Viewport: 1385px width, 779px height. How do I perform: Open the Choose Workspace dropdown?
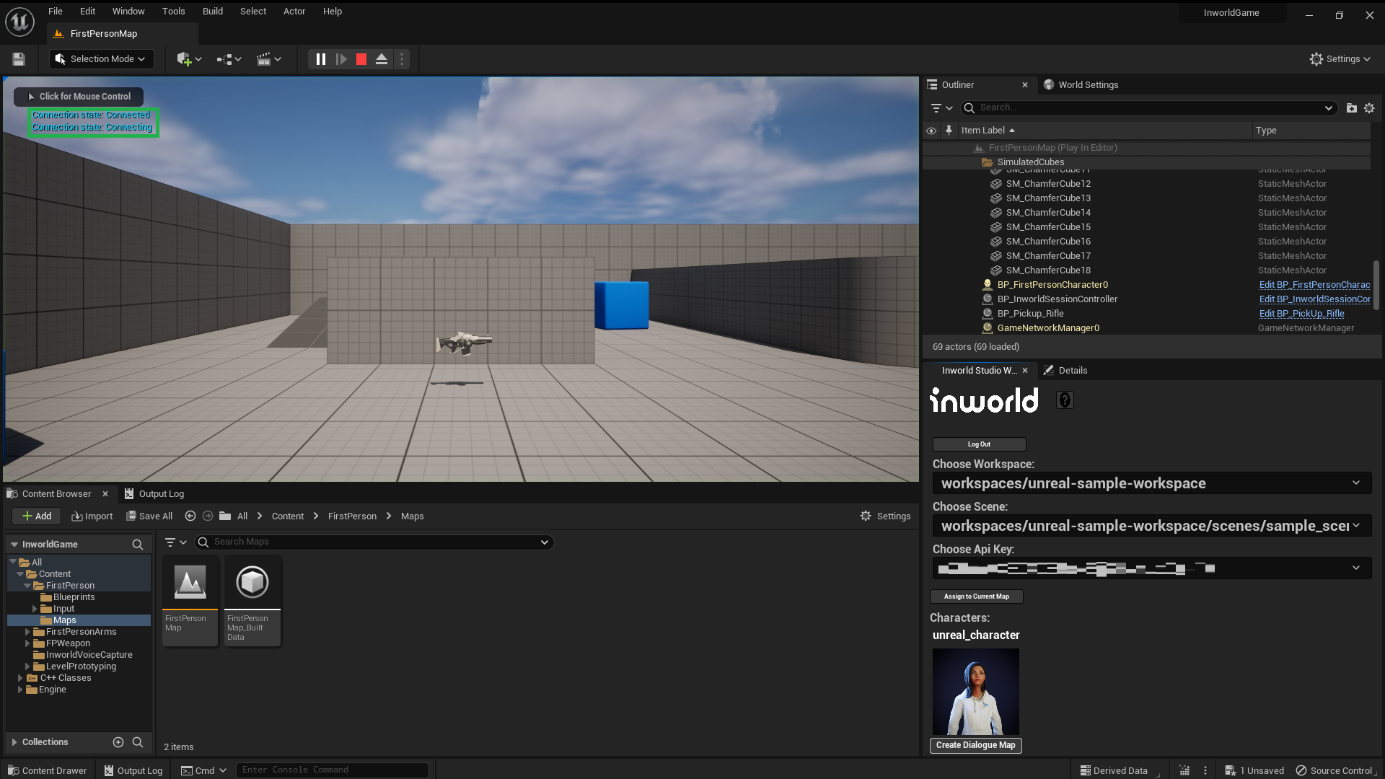[x=1152, y=483]
